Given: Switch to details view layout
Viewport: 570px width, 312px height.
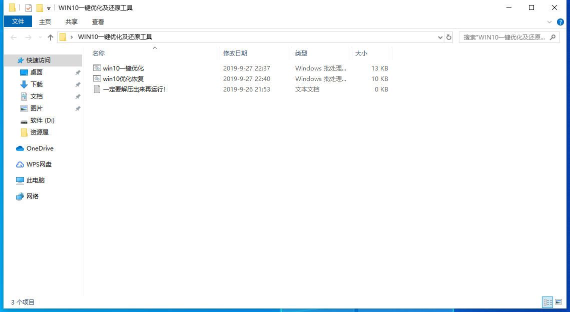Looking at the screenshot, I should tap(547, 302).
